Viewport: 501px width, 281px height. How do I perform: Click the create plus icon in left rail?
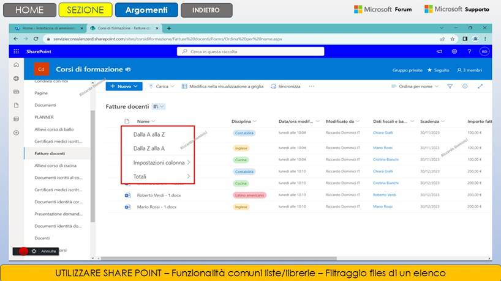tap(17, 133)
